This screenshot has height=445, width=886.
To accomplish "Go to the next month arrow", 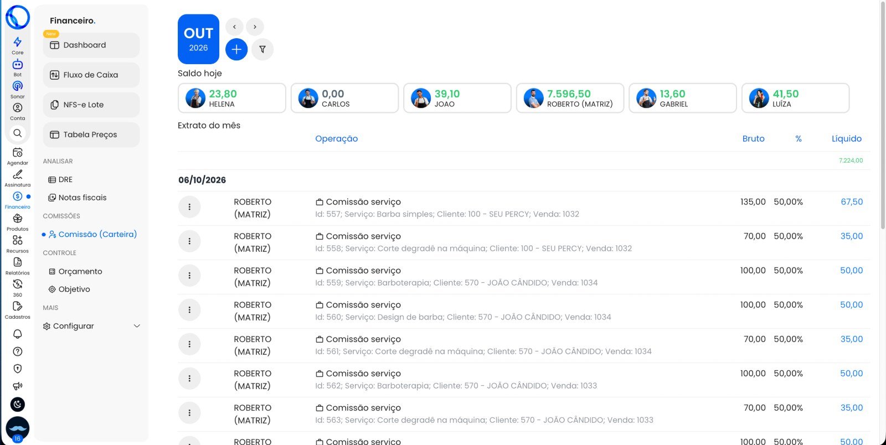I will [255, 27].
